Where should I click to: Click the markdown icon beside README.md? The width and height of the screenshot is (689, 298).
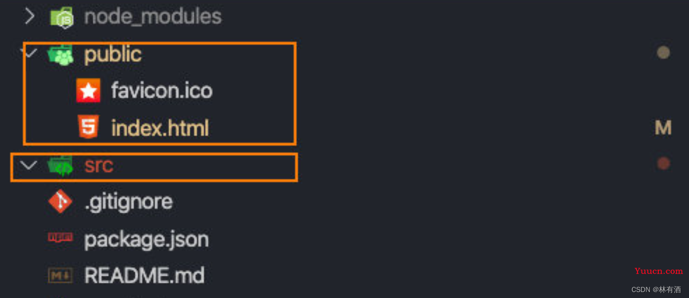pyautogui.click(x=60, y=276)
